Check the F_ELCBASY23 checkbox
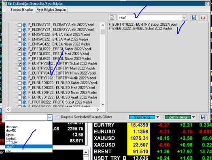Viewport: 212px width, 160px height. pos(20,25)
